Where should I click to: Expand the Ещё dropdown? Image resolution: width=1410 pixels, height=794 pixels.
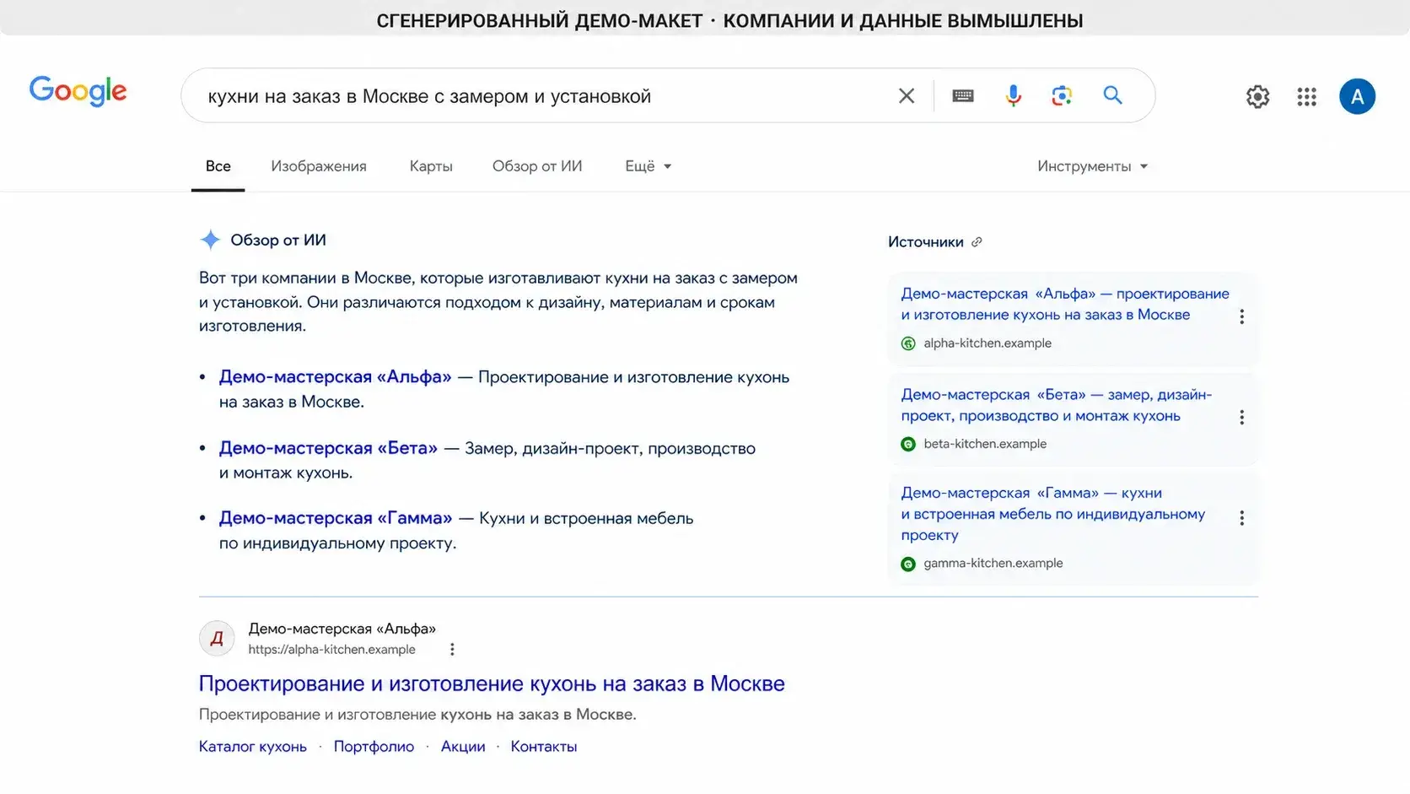[x=648, y=166]
